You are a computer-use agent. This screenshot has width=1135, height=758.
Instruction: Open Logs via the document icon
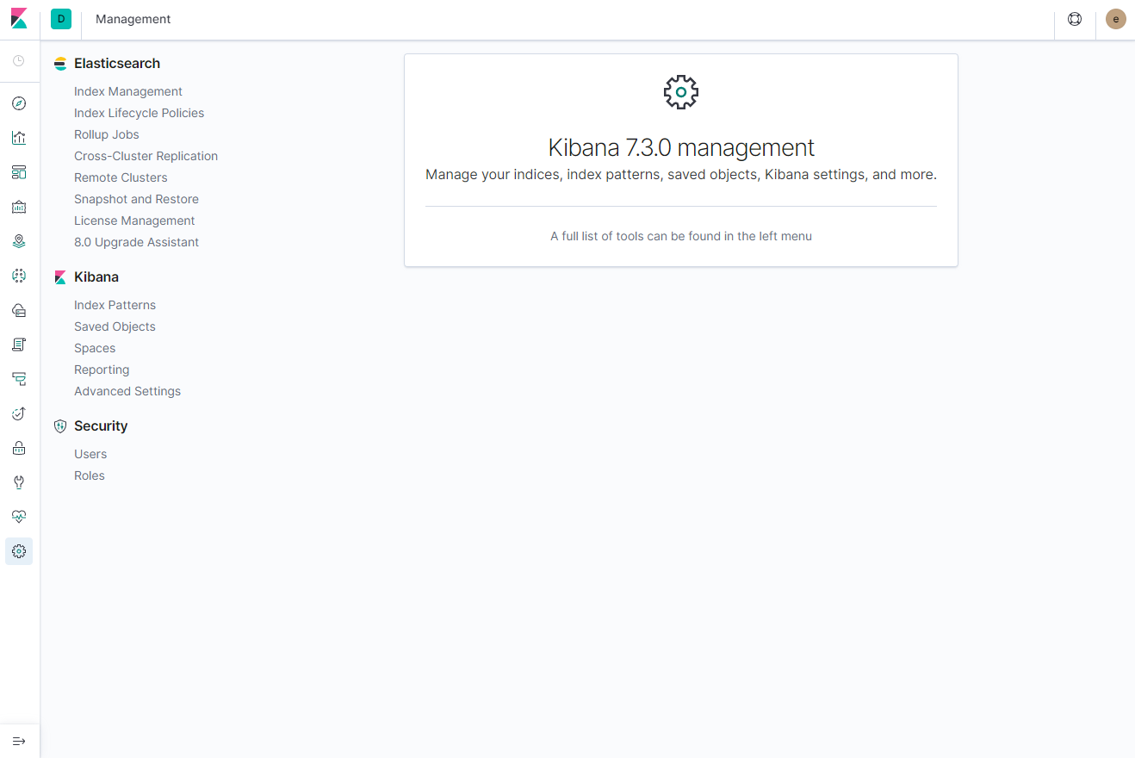point(19,345)
